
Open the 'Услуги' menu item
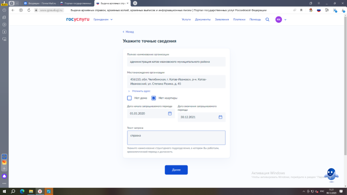pyautogui.click(x=186, y=19)
